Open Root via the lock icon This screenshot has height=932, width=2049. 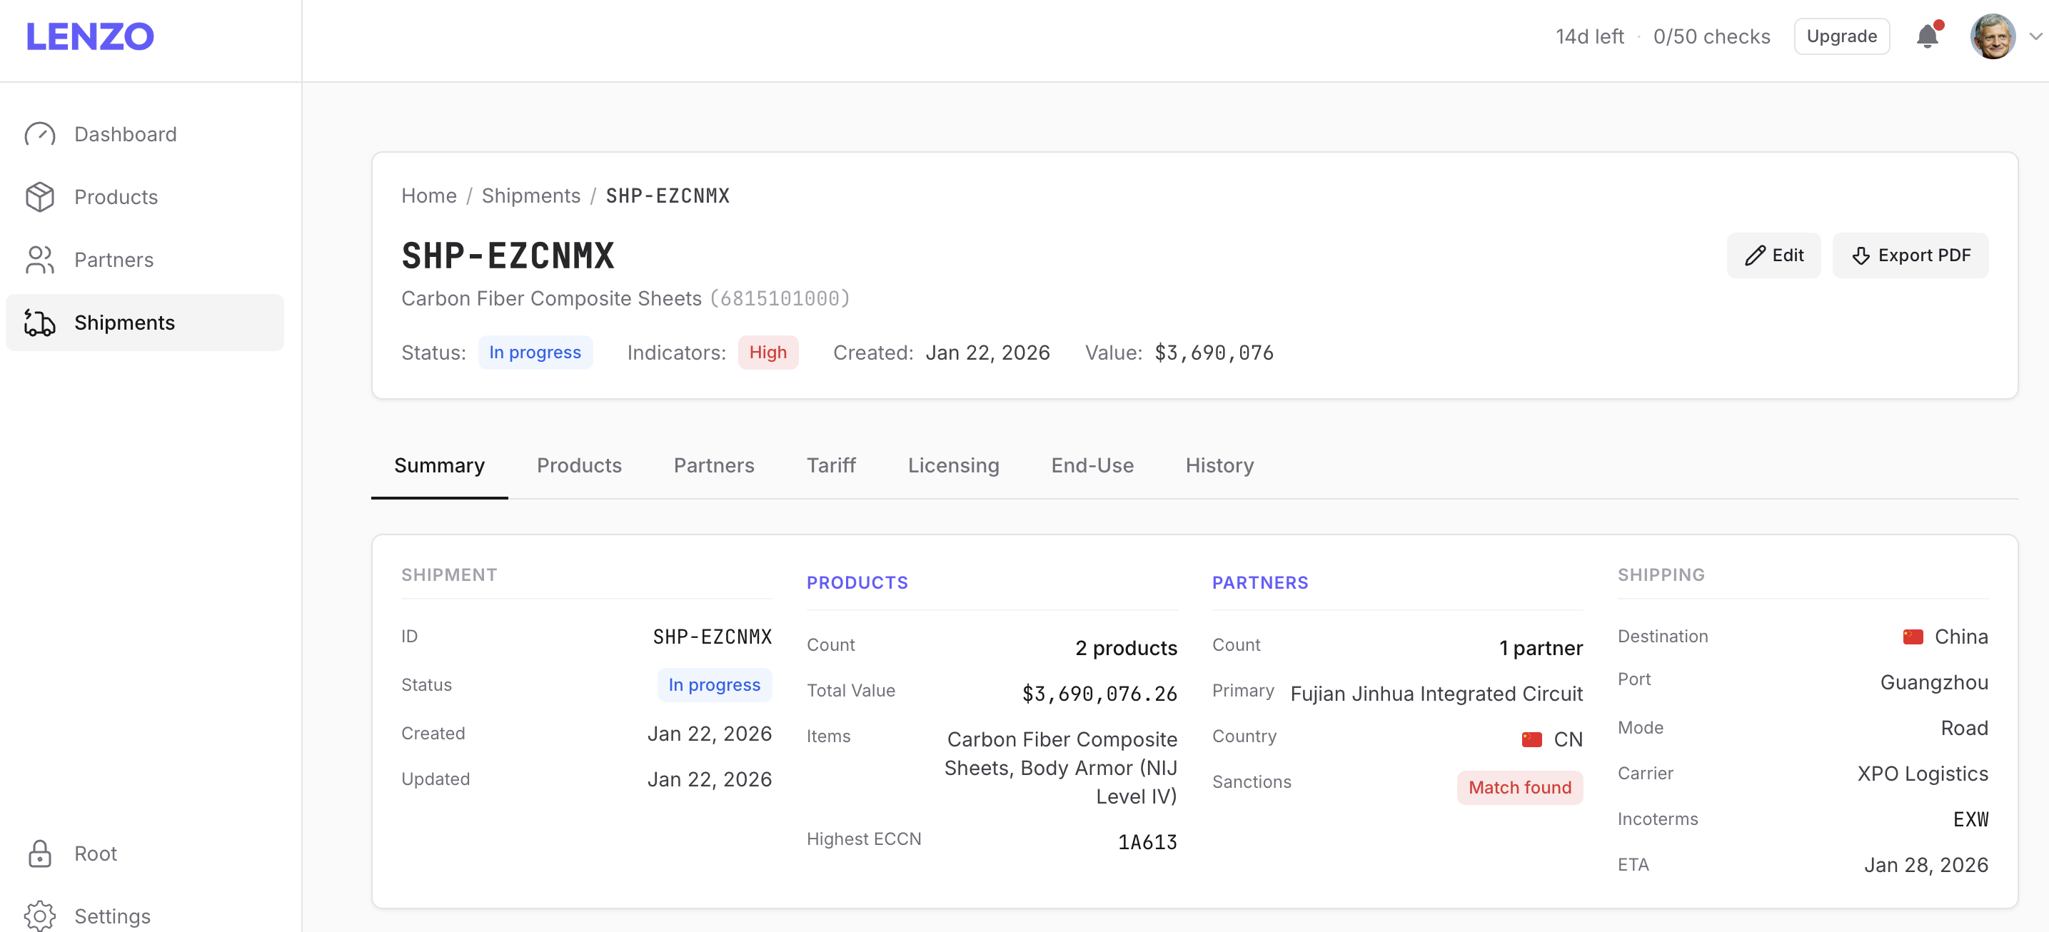41,854
